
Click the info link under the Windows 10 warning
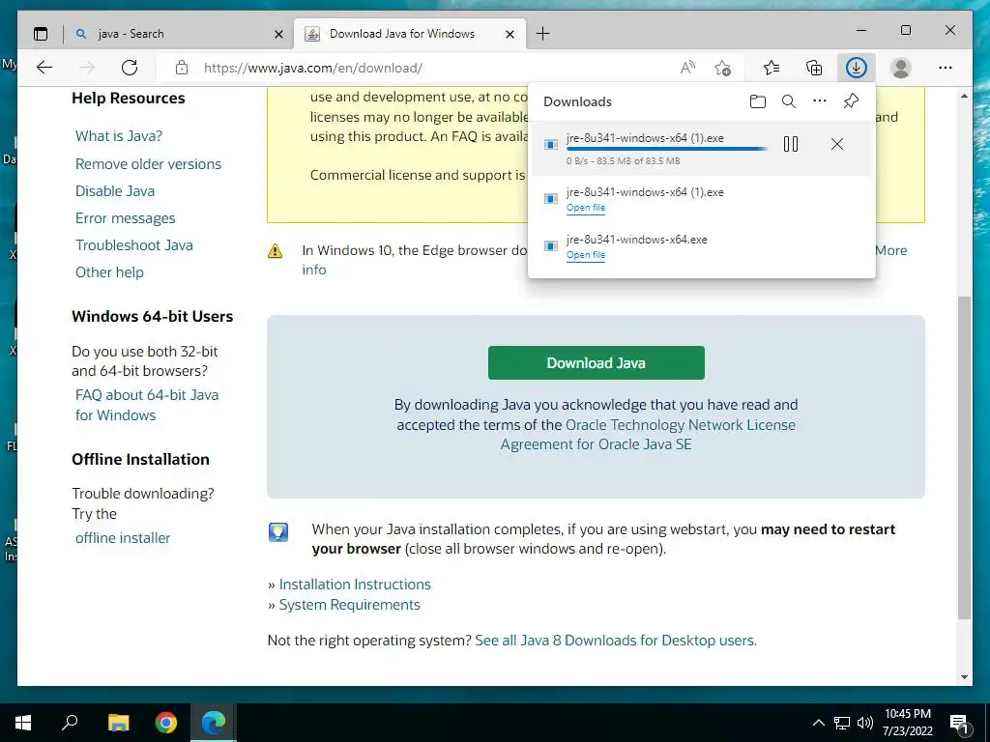pos(314,270)
